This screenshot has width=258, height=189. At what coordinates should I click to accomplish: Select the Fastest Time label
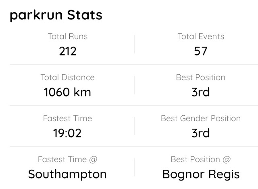67,118
